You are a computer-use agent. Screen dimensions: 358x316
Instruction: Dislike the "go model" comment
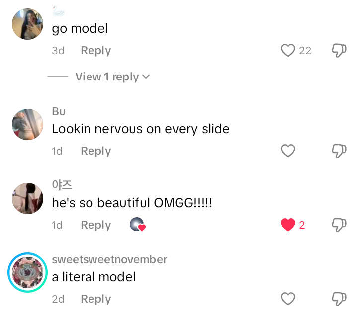click(x=339, y=50)
